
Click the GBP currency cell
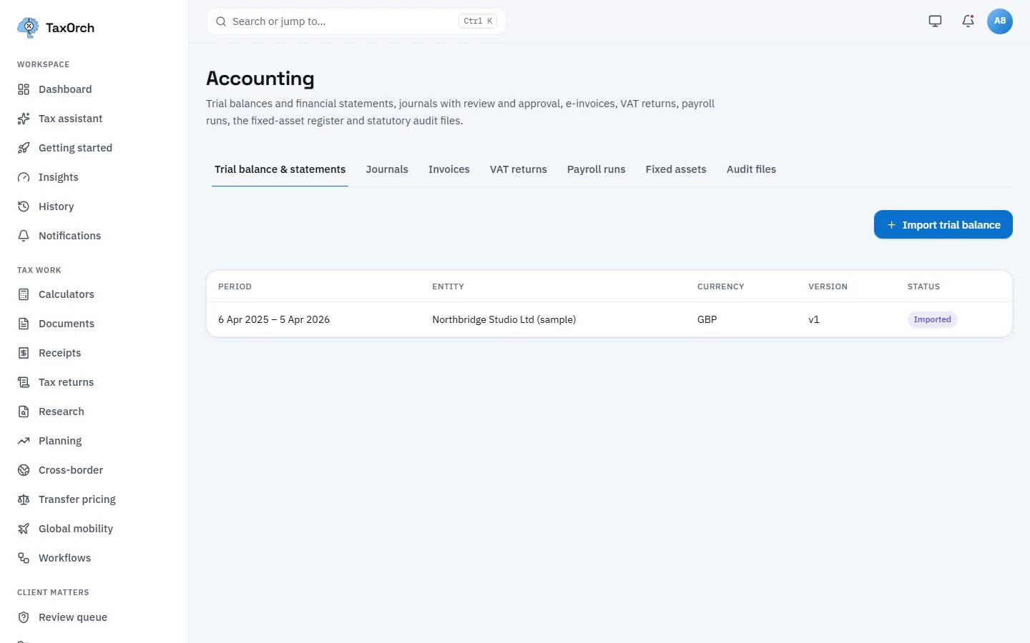pos(707,319)
